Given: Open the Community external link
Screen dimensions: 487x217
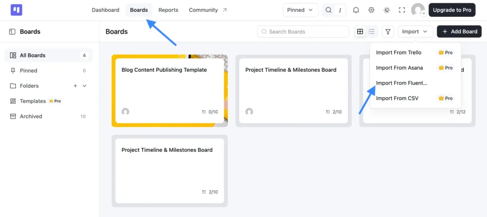Looking at the screenshot, I should point(208,10).
